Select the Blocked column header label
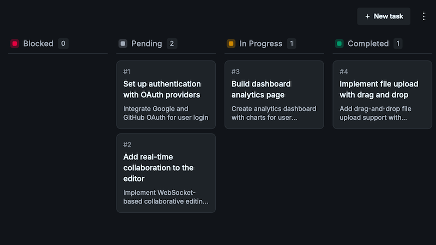This screenshot has width=436, height=245. (38, 44)
